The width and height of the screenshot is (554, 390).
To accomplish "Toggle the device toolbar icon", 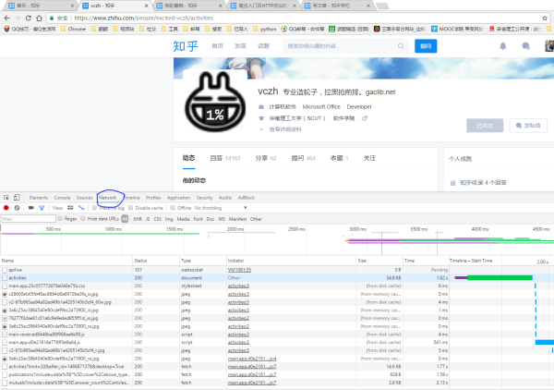I will tap(18, 198).
